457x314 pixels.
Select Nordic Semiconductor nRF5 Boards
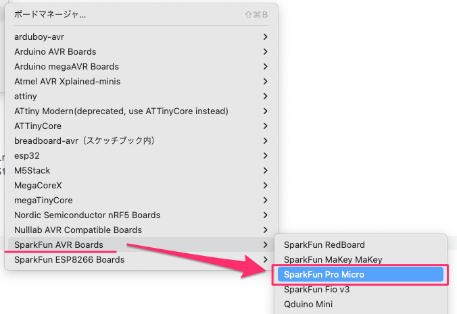[x=87, y=215]
